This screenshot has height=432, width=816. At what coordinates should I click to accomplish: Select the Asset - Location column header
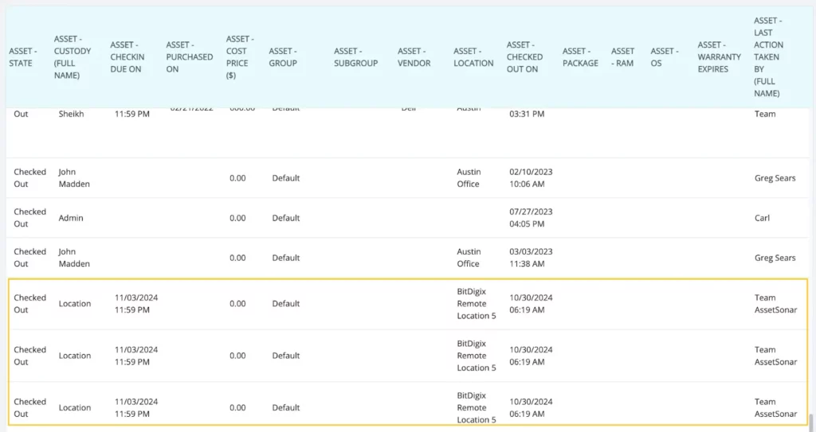(473, 57)
